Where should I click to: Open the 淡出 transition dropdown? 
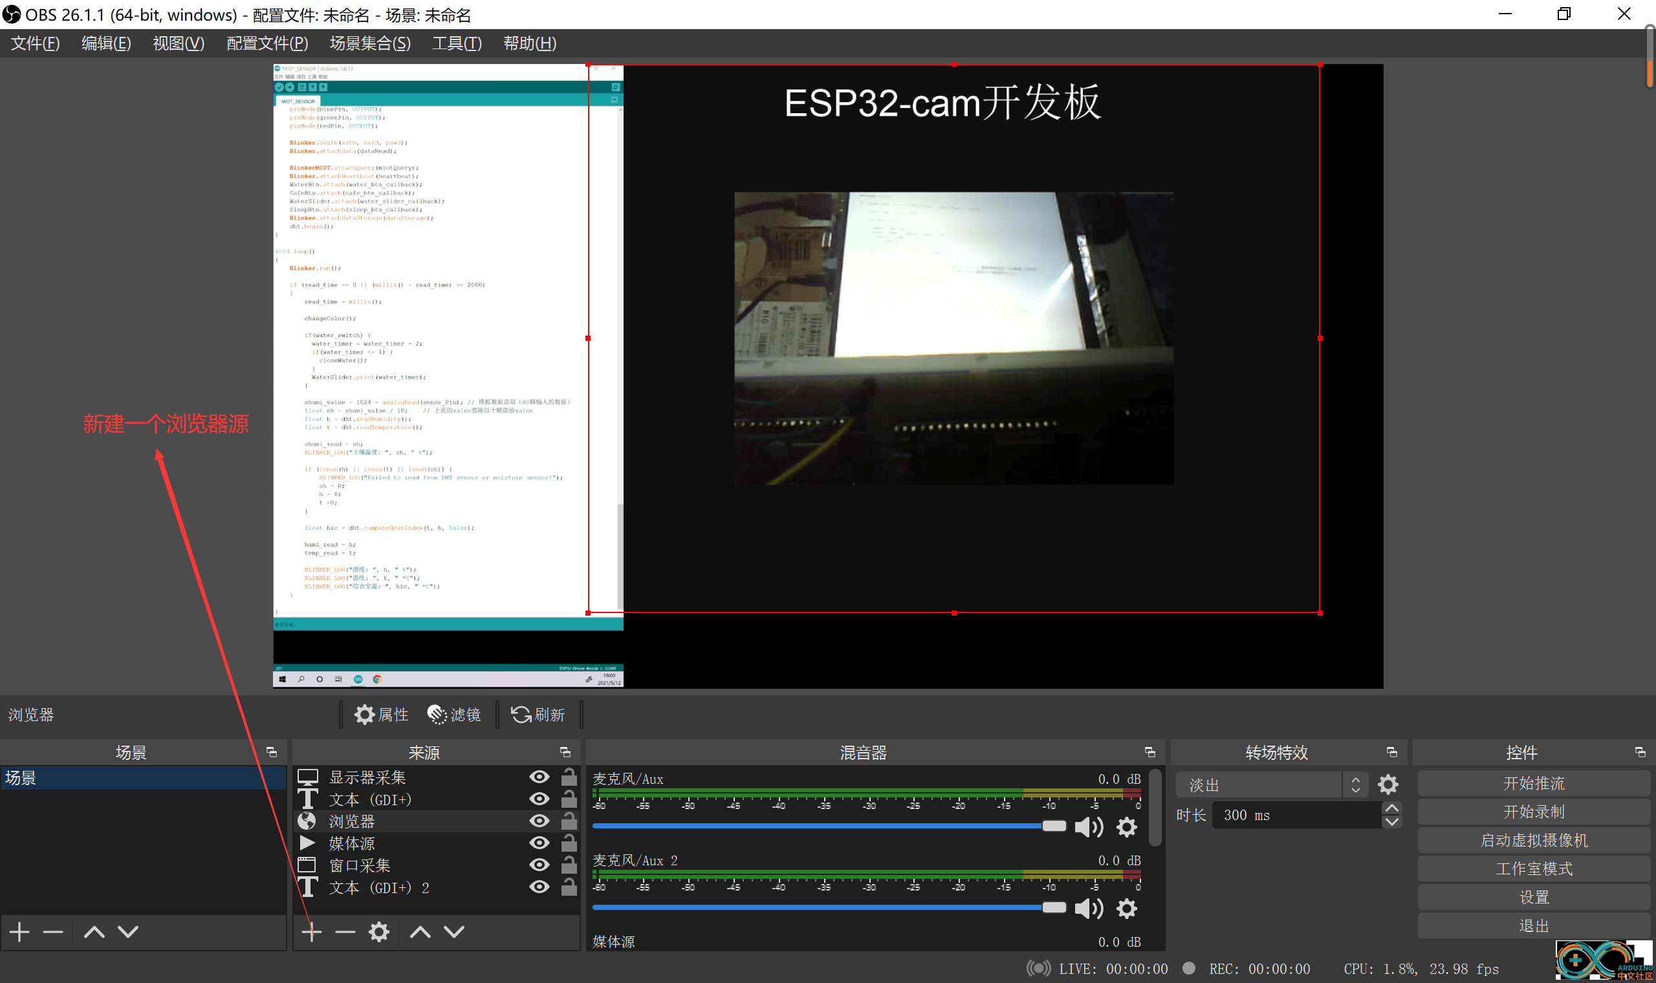tap(1271, 784)
